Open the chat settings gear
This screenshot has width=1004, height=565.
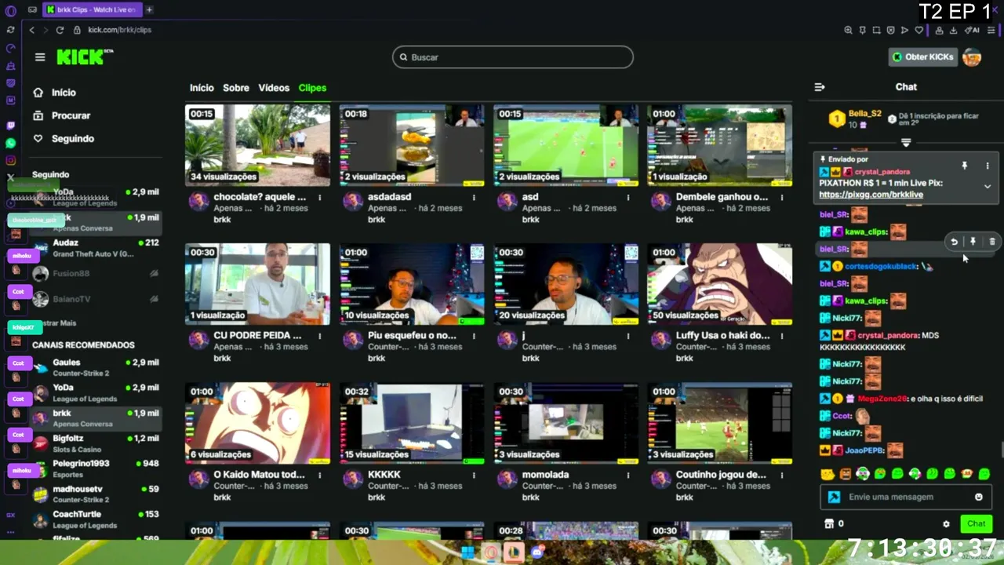[x=946, y=524]
